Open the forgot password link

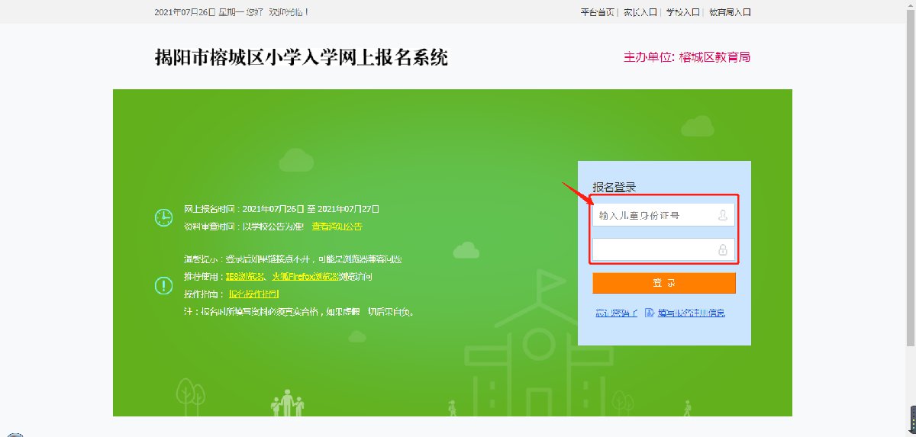(x=616, y=313)
